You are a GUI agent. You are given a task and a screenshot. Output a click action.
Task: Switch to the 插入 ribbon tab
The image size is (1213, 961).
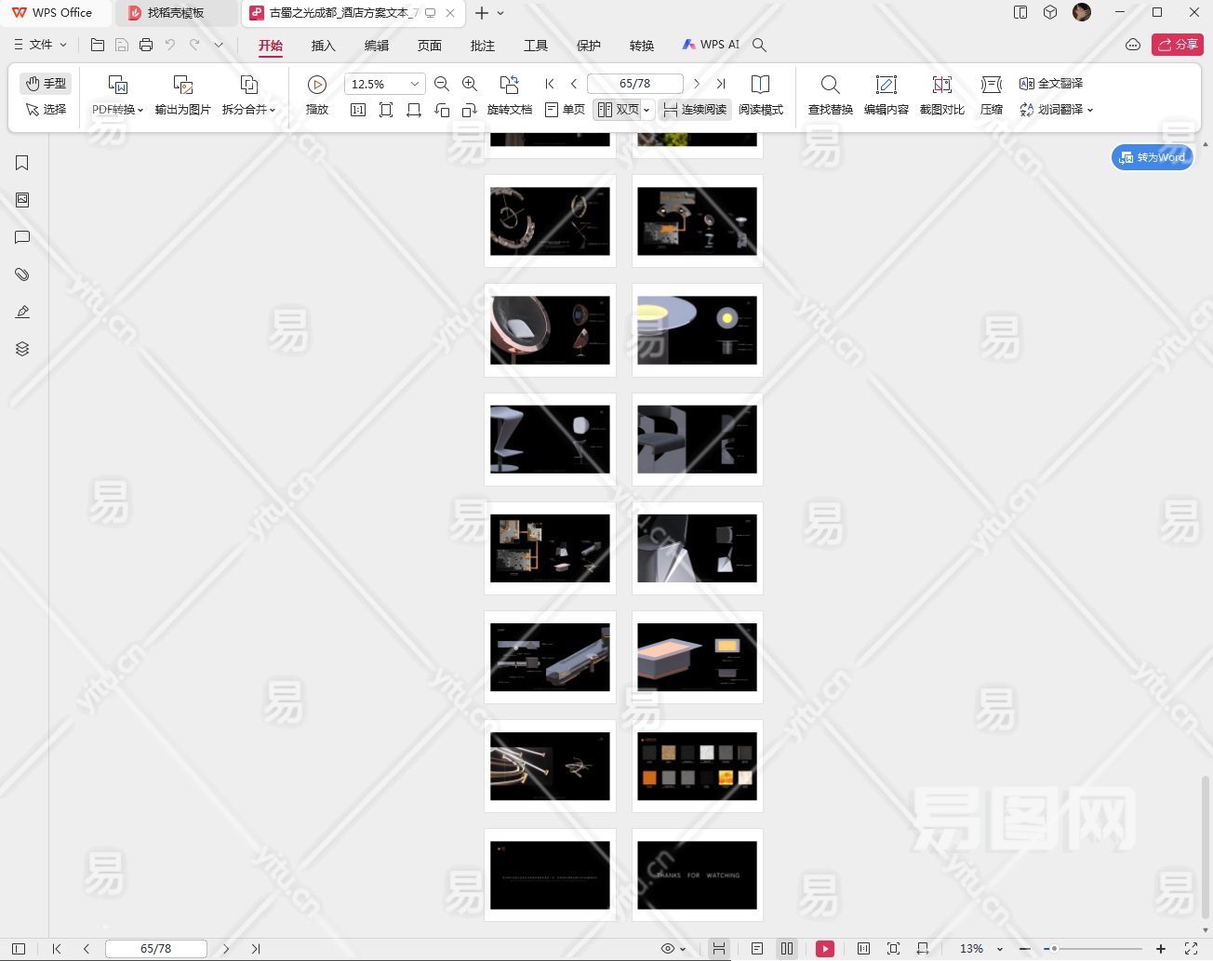tap(323, 46)
